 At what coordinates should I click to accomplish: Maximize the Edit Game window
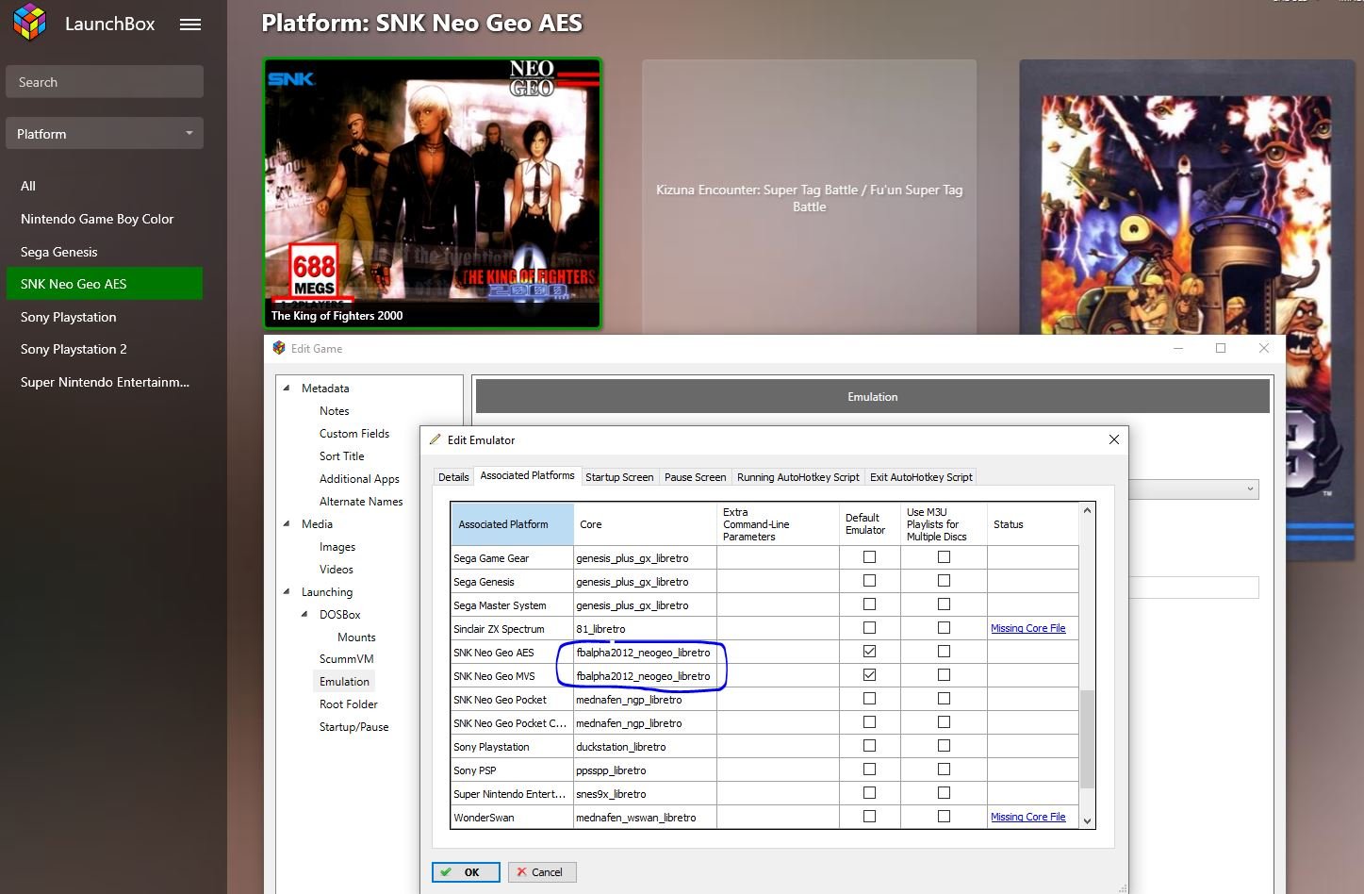(1221, 348)
